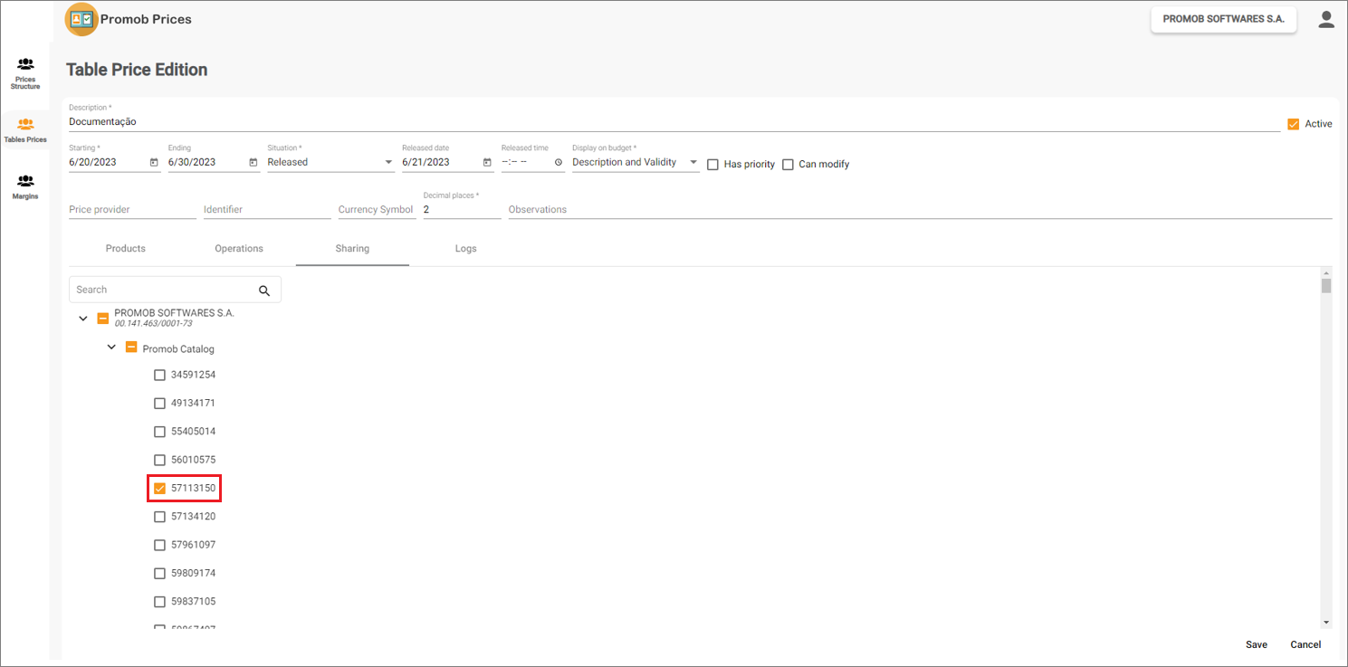The width and height of the screenshot is (1348, 667).
Task: Click the Promob Prices logo icon
Action: [81, 19]
